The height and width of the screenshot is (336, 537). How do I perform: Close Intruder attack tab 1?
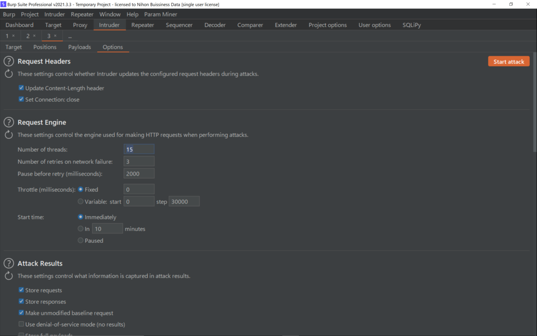click(x=13, y=36)
